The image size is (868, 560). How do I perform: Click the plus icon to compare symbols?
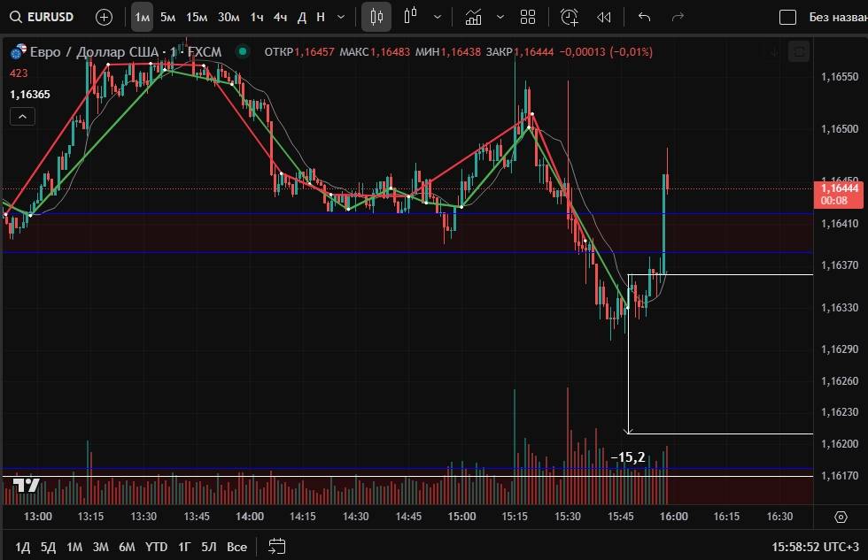105,17
